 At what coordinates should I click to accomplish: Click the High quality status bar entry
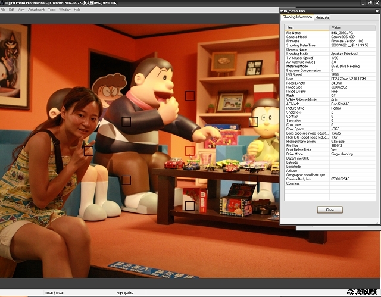pyautogui.click(x=124, y=293)
